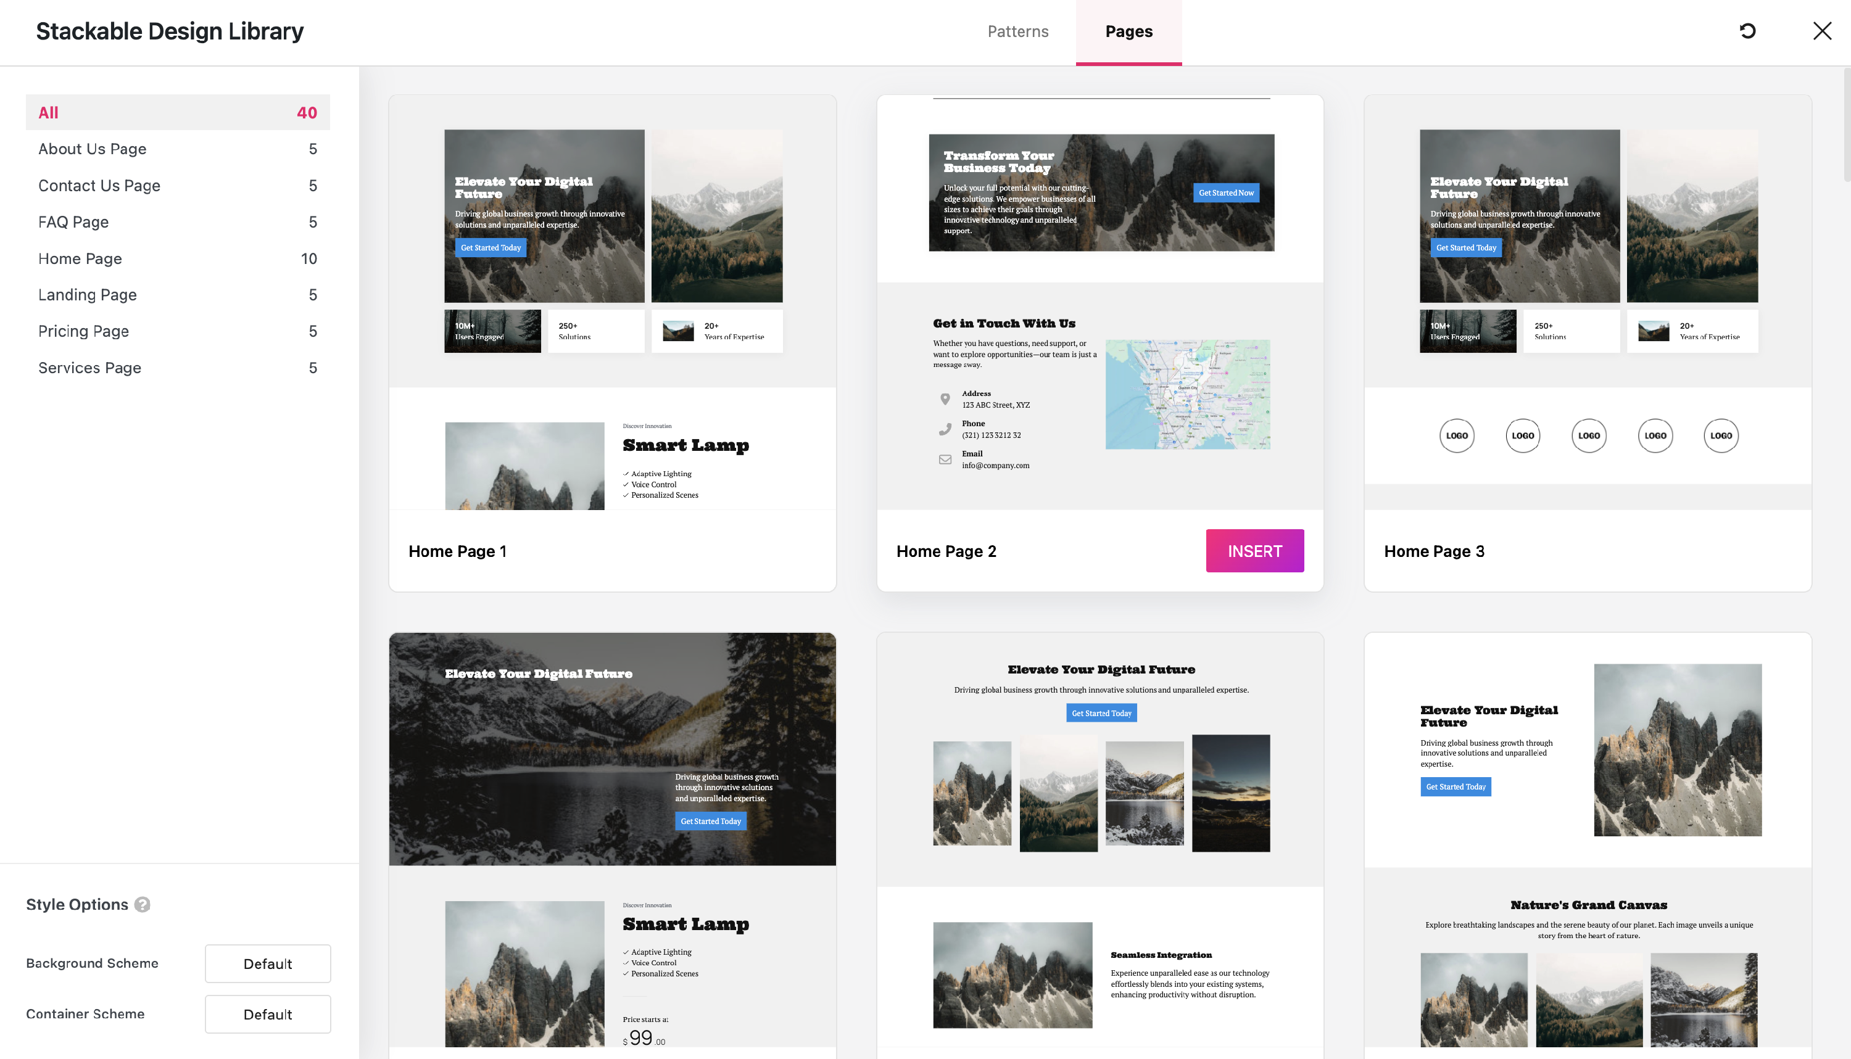Close the Stackable Design Library dialog
The image size is (1851, 1059).
(x=1822, y=31)
